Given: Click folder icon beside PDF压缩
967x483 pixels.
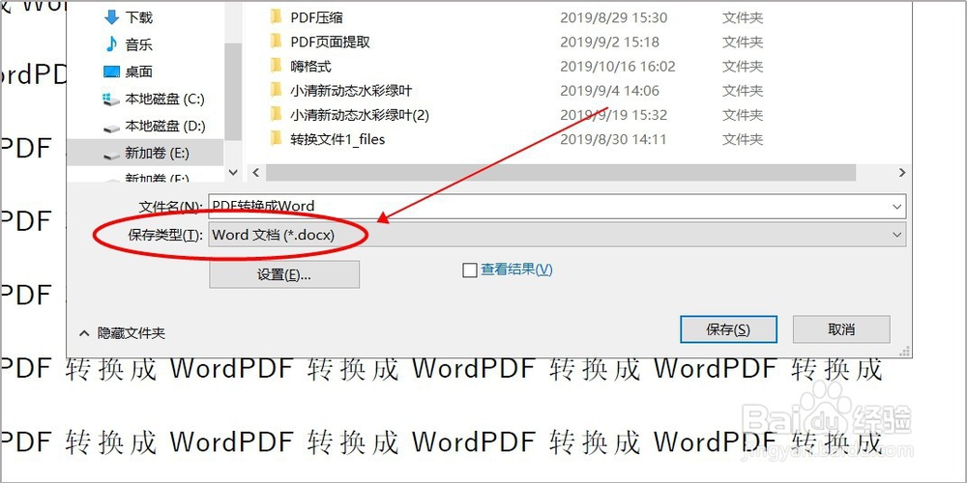Looking at the screenshot, I should tap(276, 17).
